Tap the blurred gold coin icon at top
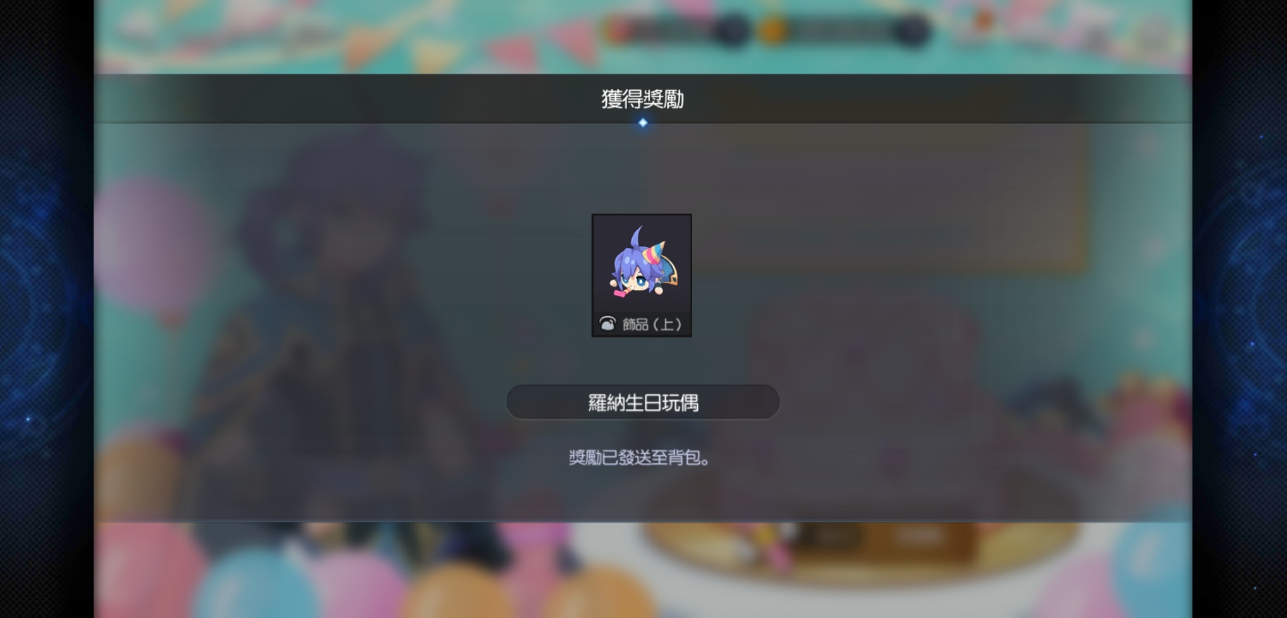 pyautogui.click(x=771, y=30)
